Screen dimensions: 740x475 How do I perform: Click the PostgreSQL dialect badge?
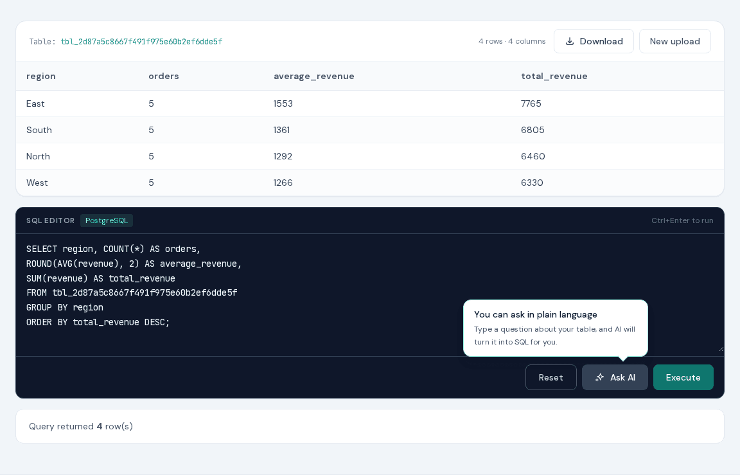click(x=107, y=220)
